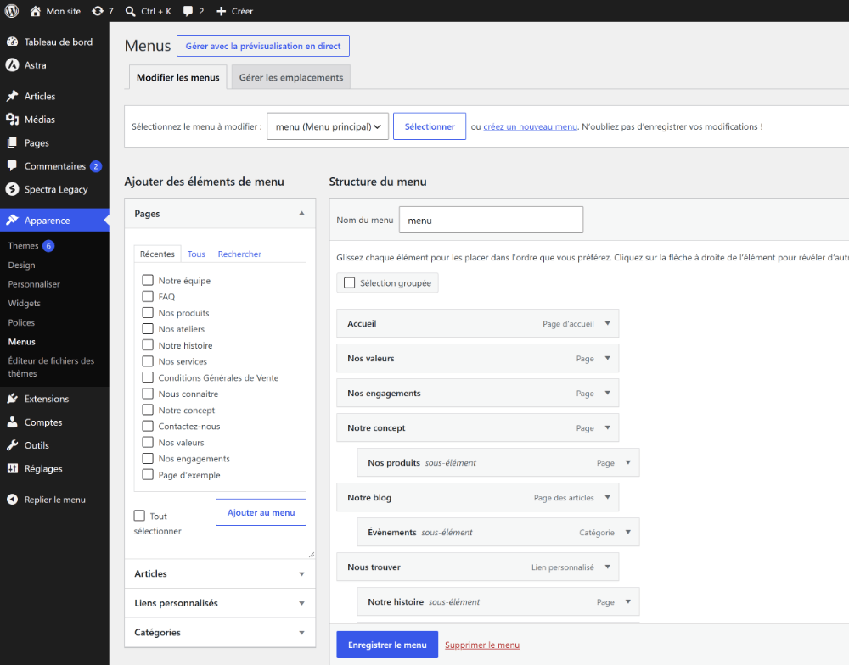Open the menu (Menu principal) dropdown
This screenshot has width=849, height=665.
click(328, 126)
